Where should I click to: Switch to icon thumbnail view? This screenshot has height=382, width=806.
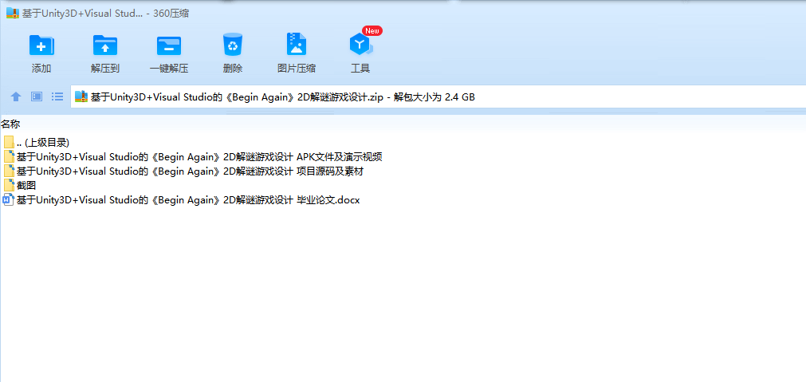[37, 96]
